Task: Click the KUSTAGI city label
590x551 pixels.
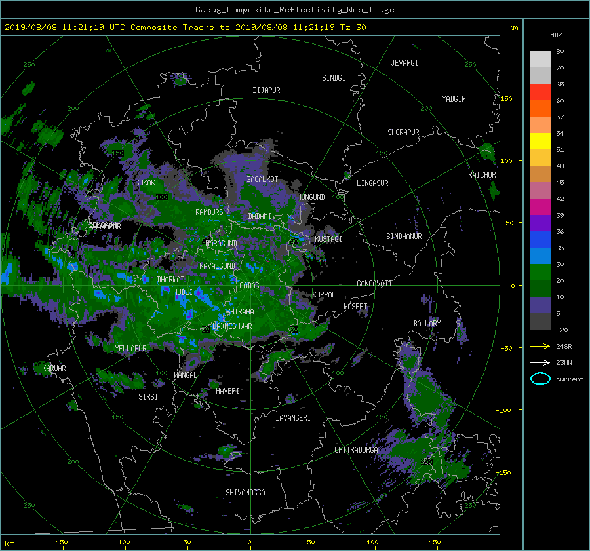Action: click(x=328, y=239)
